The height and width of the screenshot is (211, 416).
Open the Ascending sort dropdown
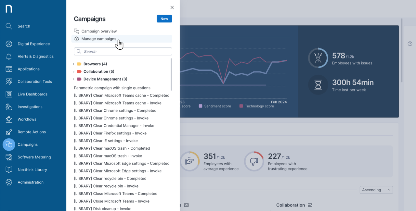[376, 190]
